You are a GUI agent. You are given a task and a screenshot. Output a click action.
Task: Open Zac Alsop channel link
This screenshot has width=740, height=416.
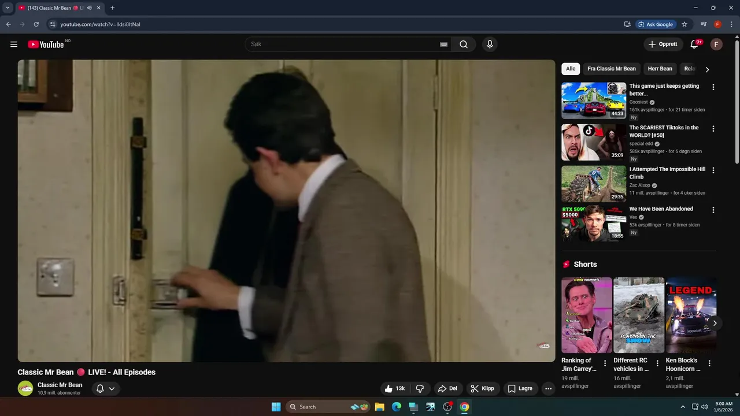(640, 185)
